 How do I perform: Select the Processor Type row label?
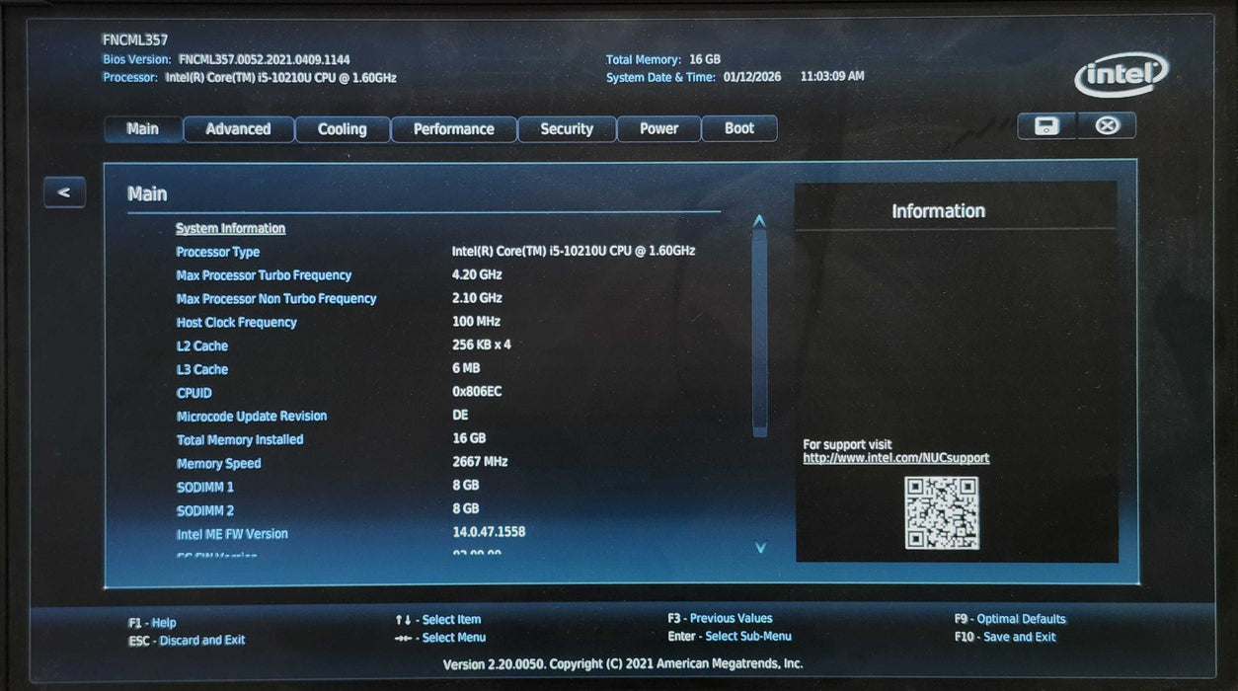coord(217,252)
